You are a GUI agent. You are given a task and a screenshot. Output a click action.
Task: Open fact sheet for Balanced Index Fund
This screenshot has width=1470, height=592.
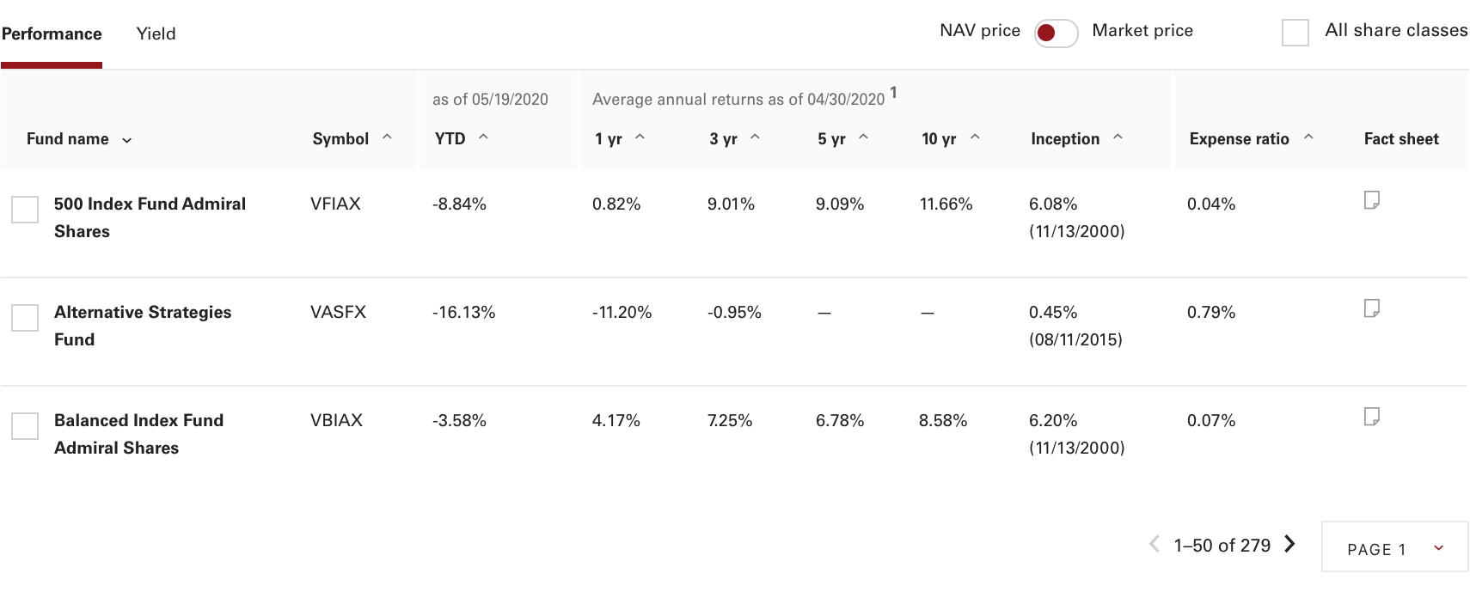1372,417
